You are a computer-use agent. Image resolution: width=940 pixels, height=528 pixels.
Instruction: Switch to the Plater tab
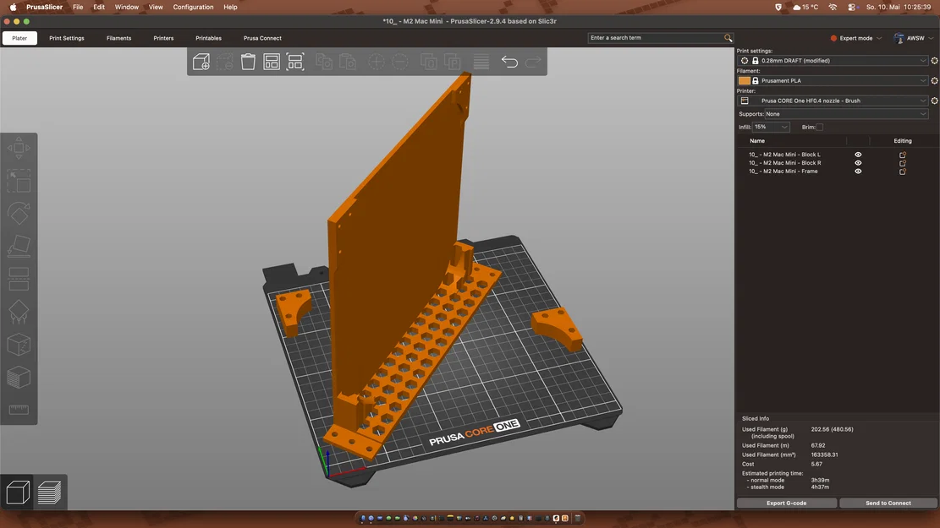pyautogui.click(x=19, y=38)
